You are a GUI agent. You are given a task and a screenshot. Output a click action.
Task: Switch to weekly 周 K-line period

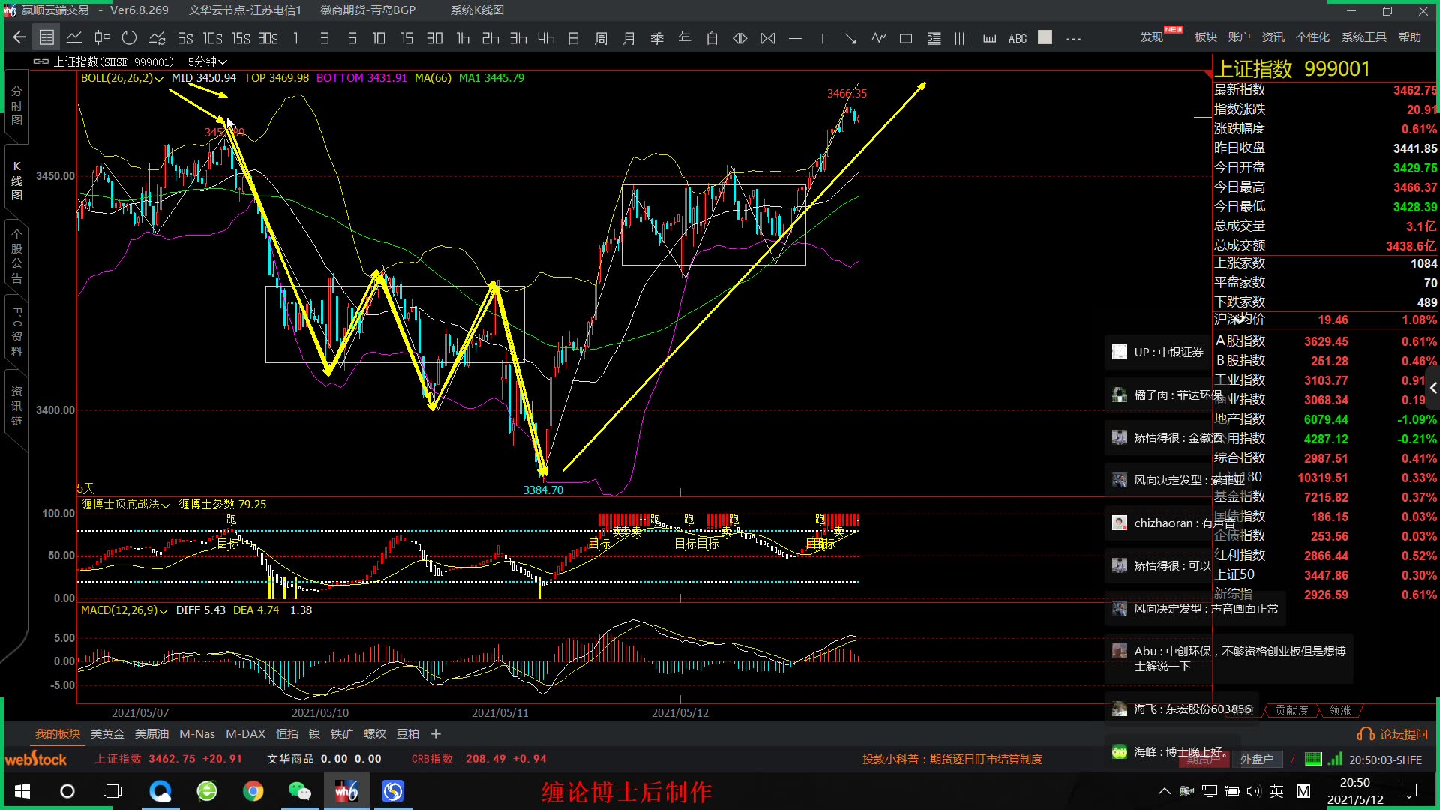(601, 37)
